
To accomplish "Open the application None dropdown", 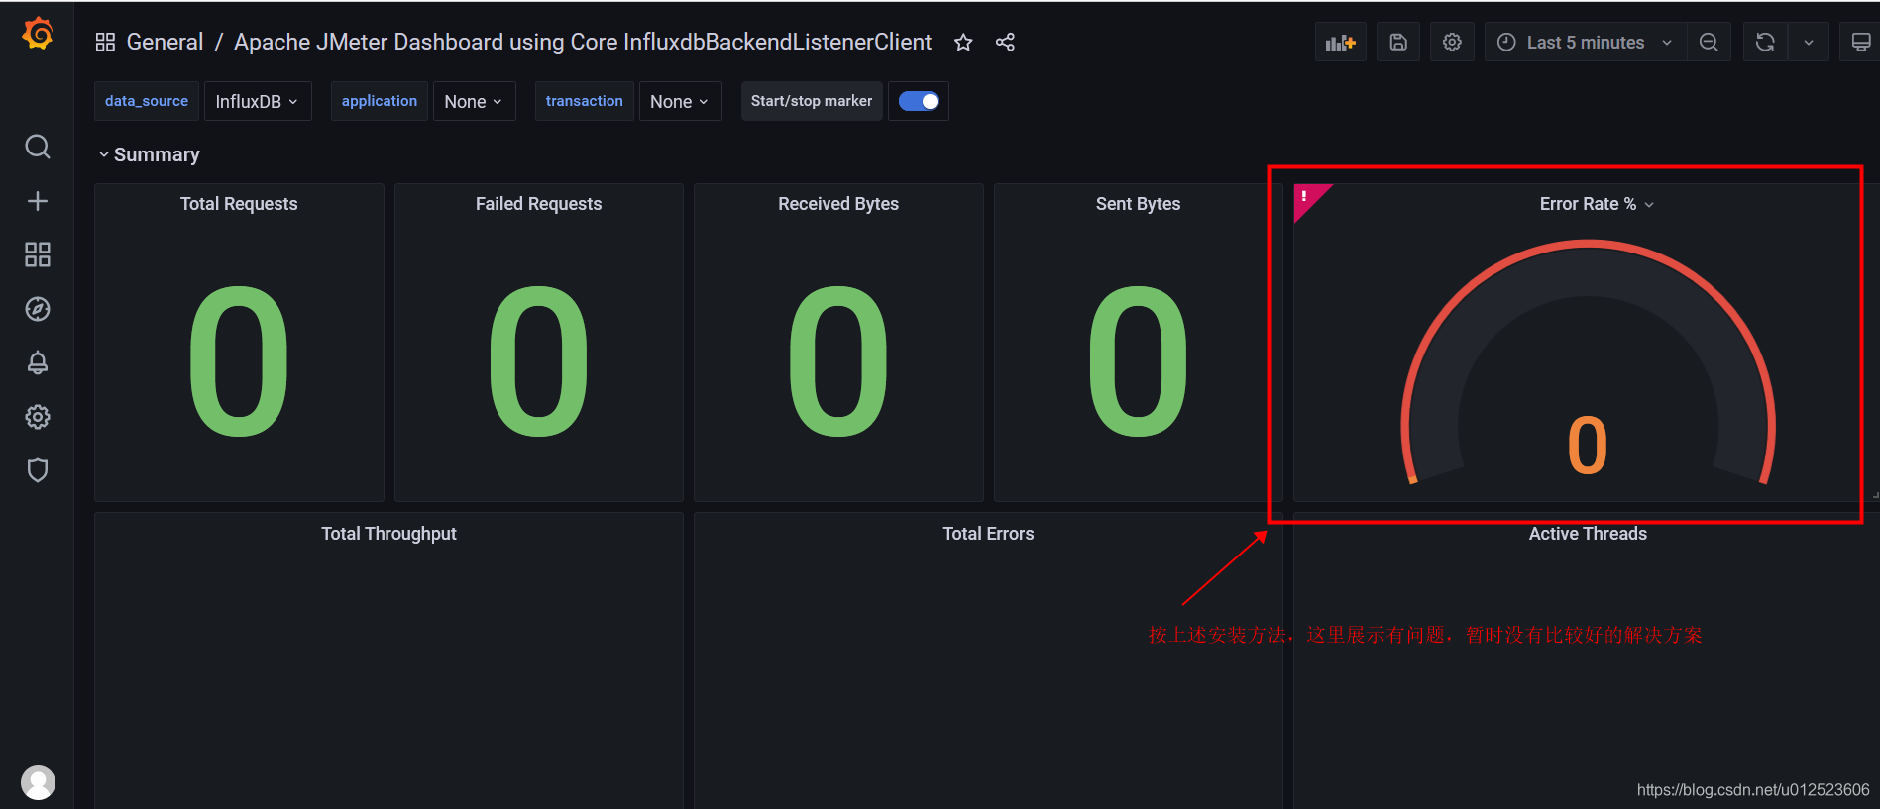I will (474, 101).
